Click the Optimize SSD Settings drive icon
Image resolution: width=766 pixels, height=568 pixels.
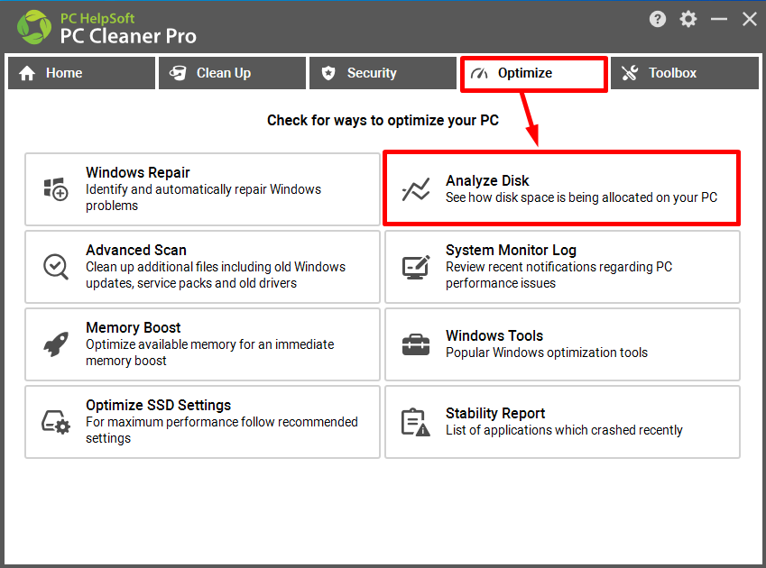(x=56, y=422)
